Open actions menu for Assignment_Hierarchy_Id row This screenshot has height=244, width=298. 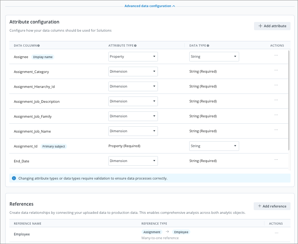(276, 85)
